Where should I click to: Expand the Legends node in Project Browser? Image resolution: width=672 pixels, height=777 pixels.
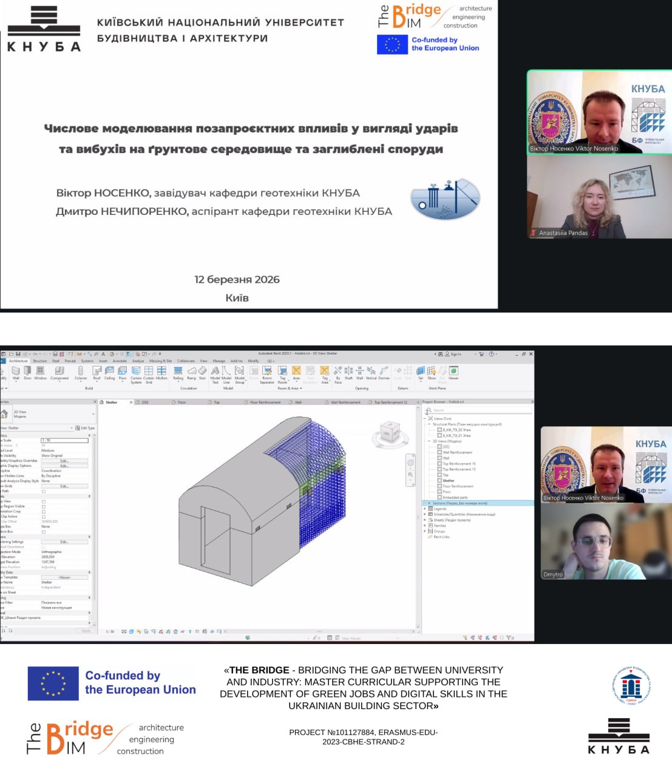click(x=424, y=509)
